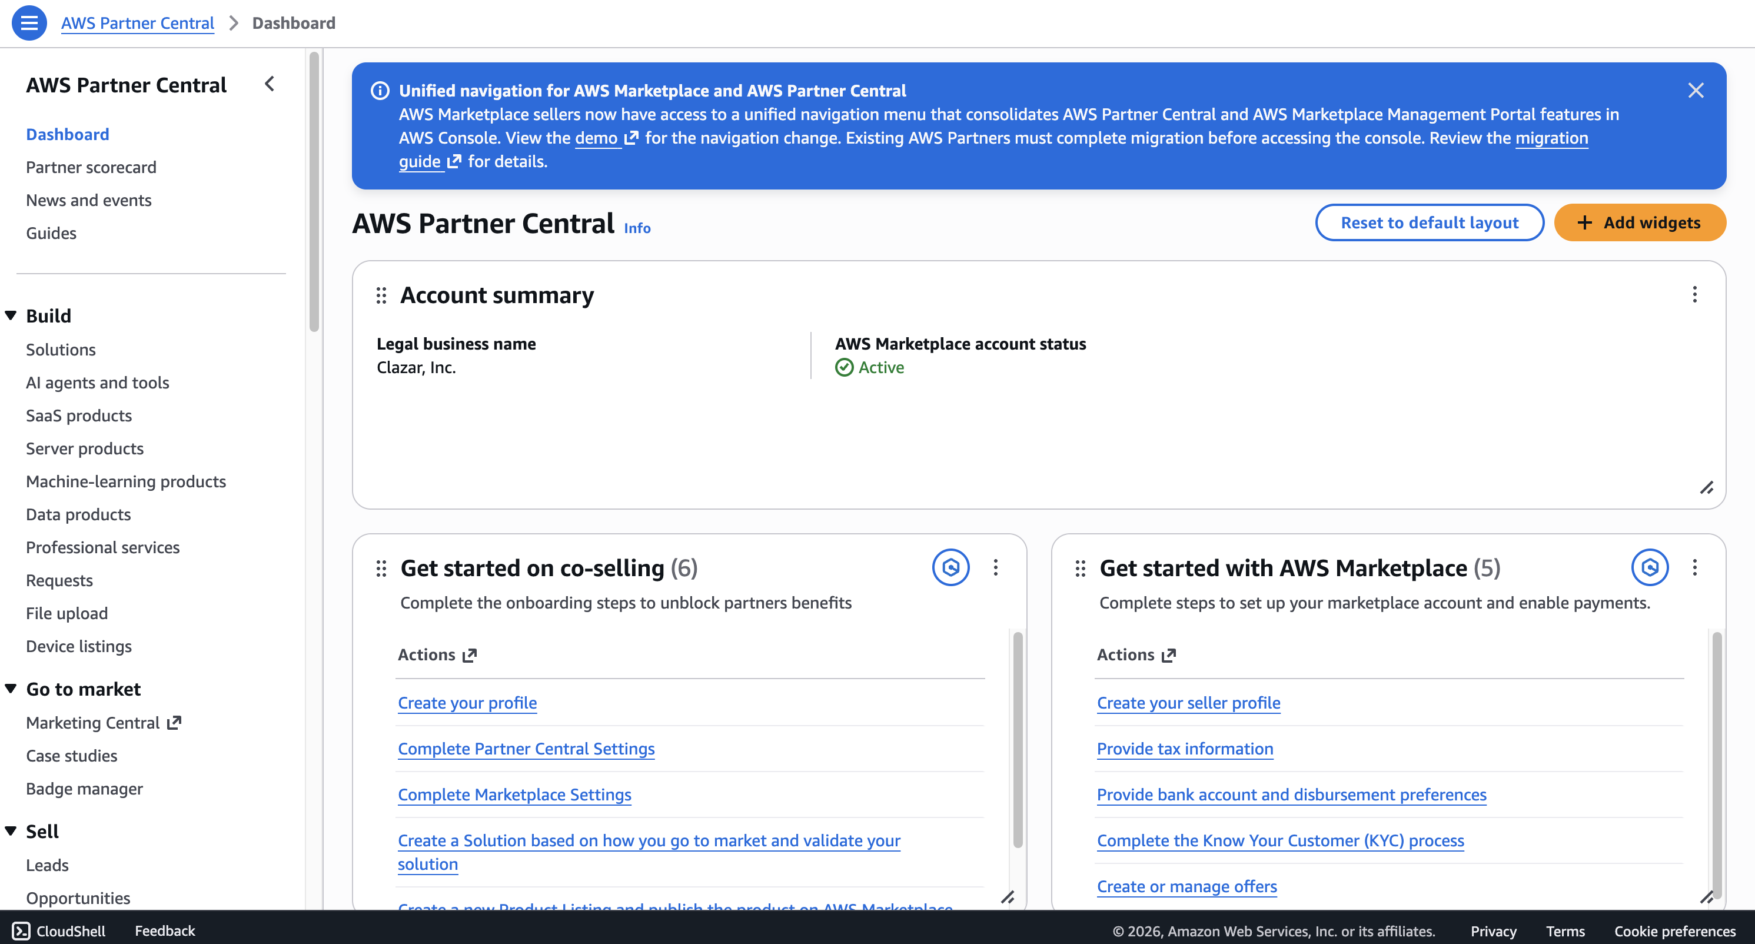
Task: Open the demo external link
Action: point(606,138)
